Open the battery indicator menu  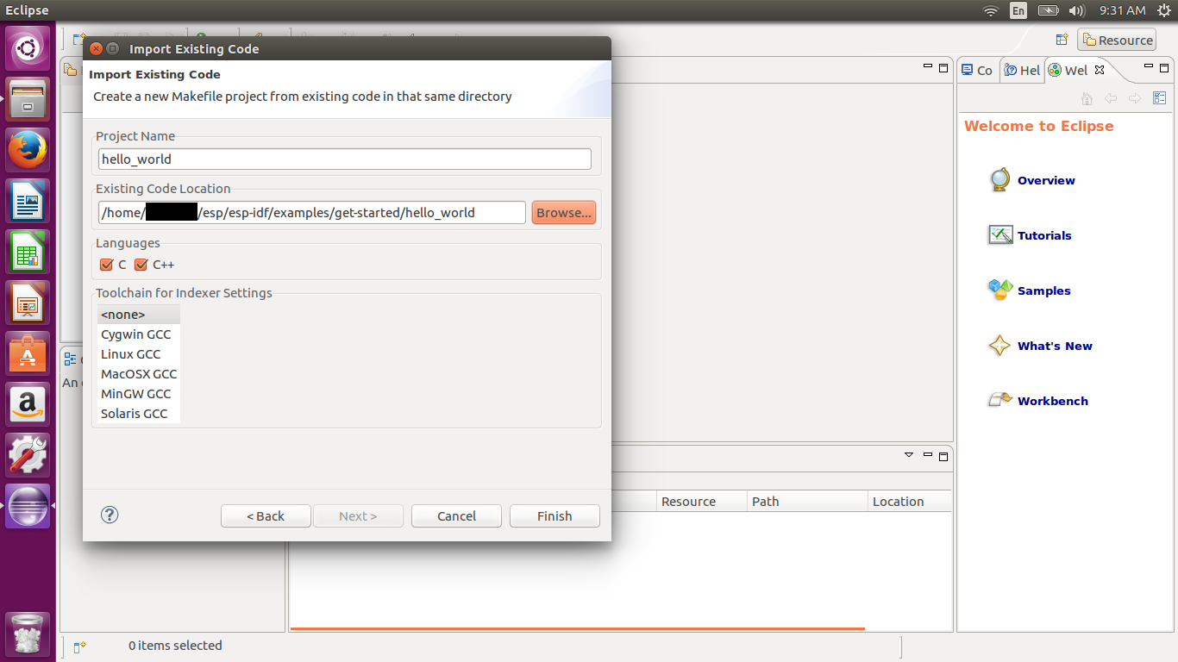click(1048, 10)
